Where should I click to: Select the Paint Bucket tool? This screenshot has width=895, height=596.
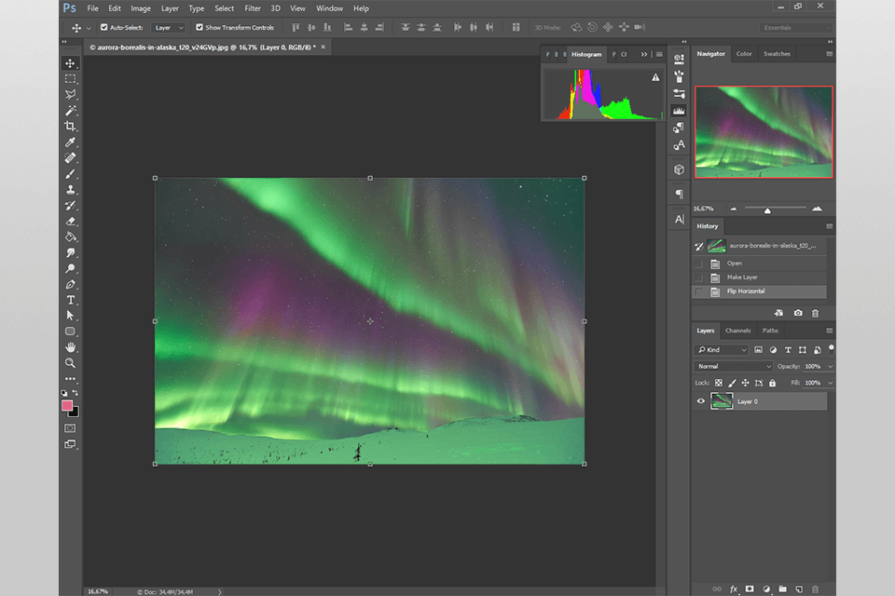tap(70, 237)
